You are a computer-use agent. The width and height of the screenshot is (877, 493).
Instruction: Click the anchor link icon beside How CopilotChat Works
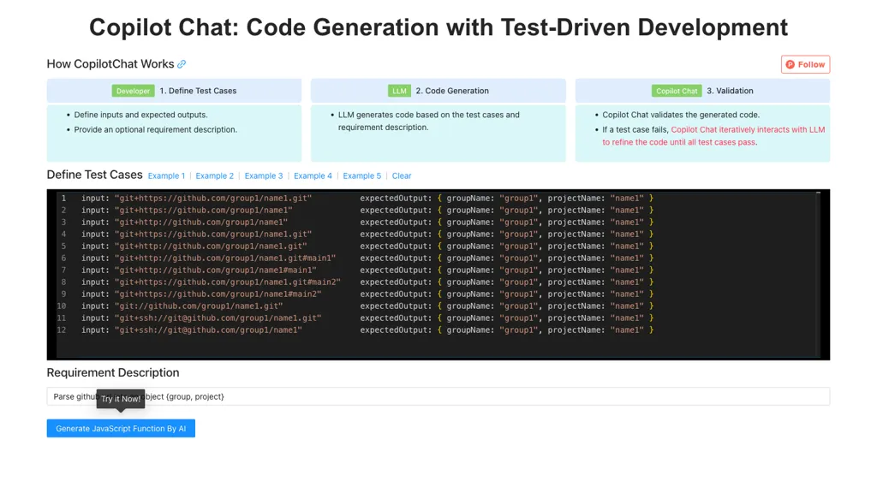180,63
